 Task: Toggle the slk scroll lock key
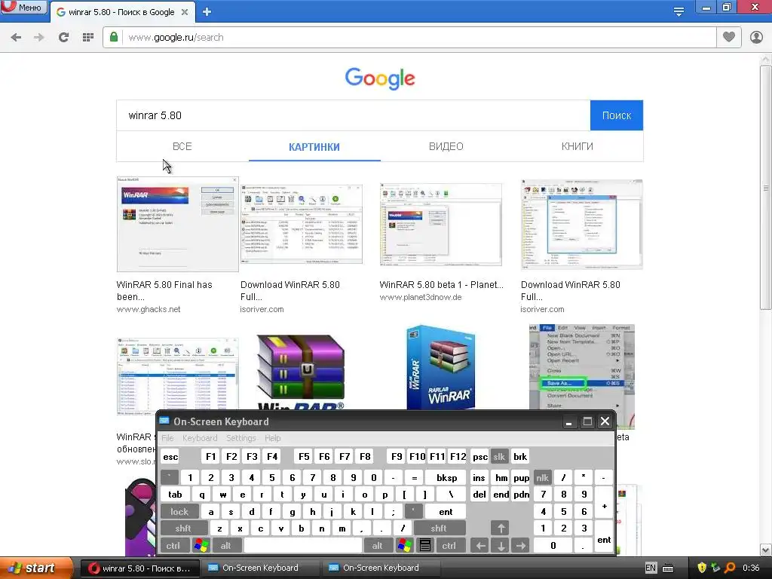pyautogui.click(x=499, y=456)
